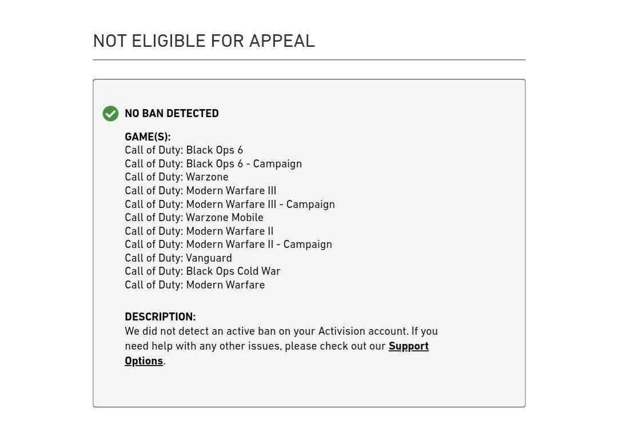The image size is (617, 437).
Task: Click the Modern Warfare II - Campaign entry
Action: click(228, 244)
